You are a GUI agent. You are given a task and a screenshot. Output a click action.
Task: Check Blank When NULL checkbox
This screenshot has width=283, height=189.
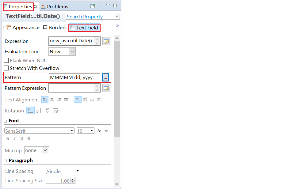6,60
